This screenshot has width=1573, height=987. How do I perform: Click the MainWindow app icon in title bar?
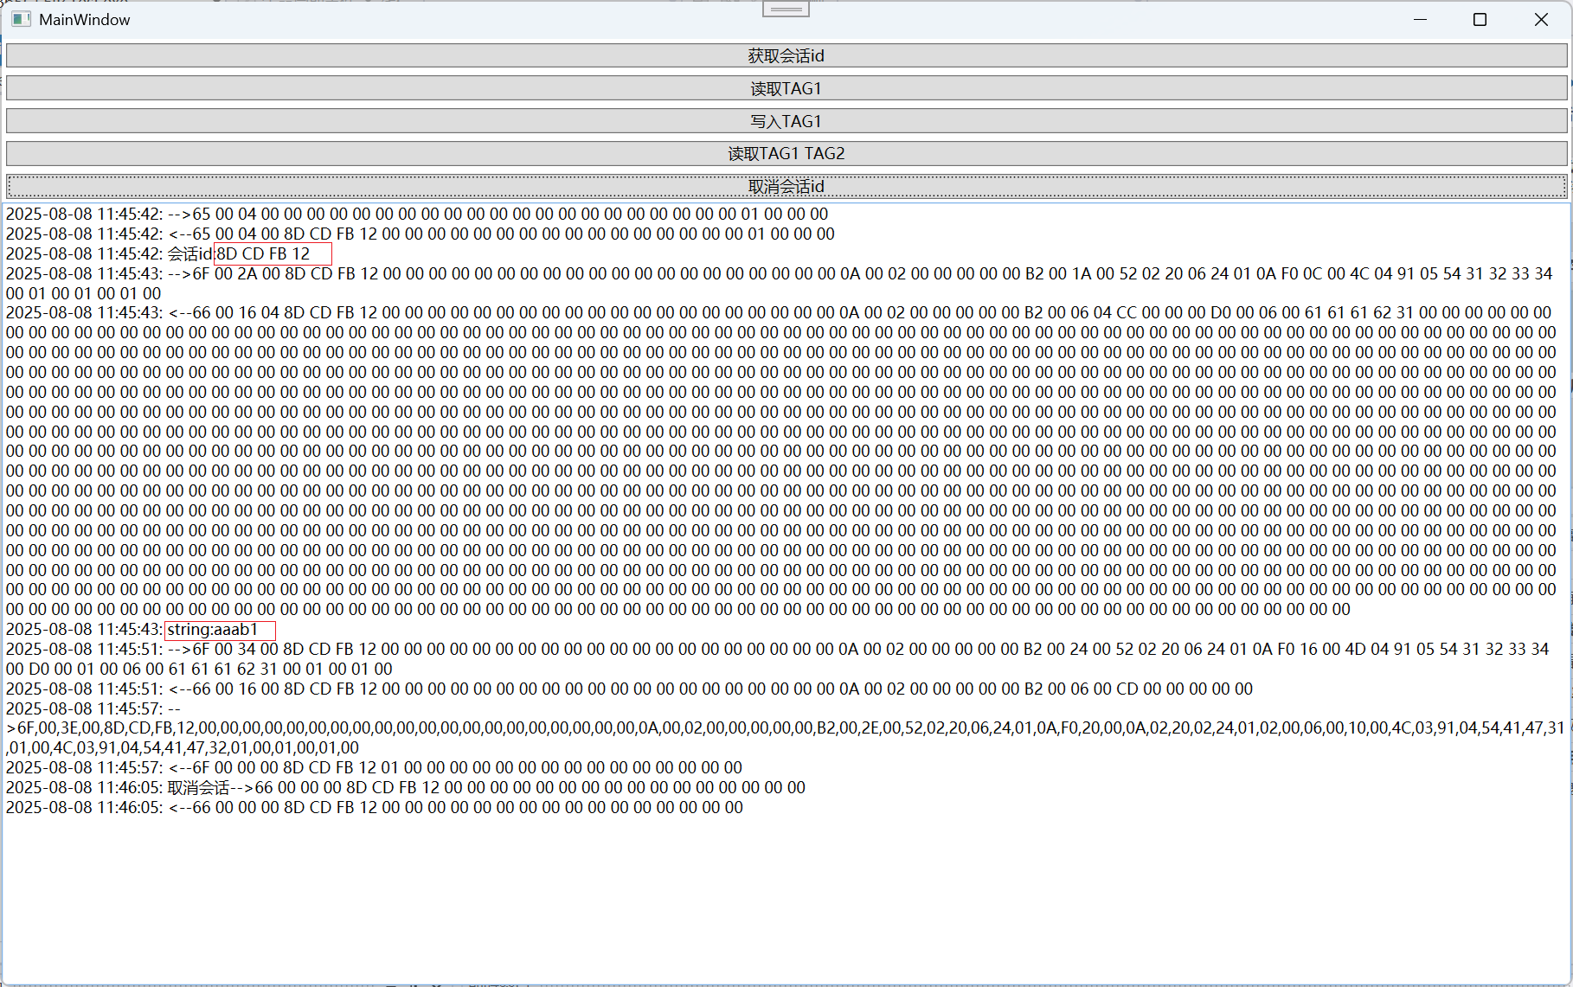[22, 19]
